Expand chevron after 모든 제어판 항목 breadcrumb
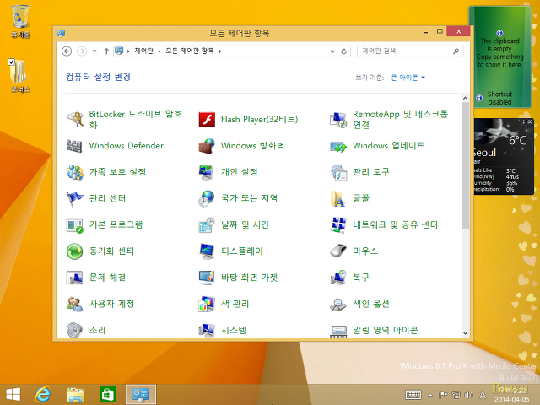The image size is (540, 405). tap(220, 51)
